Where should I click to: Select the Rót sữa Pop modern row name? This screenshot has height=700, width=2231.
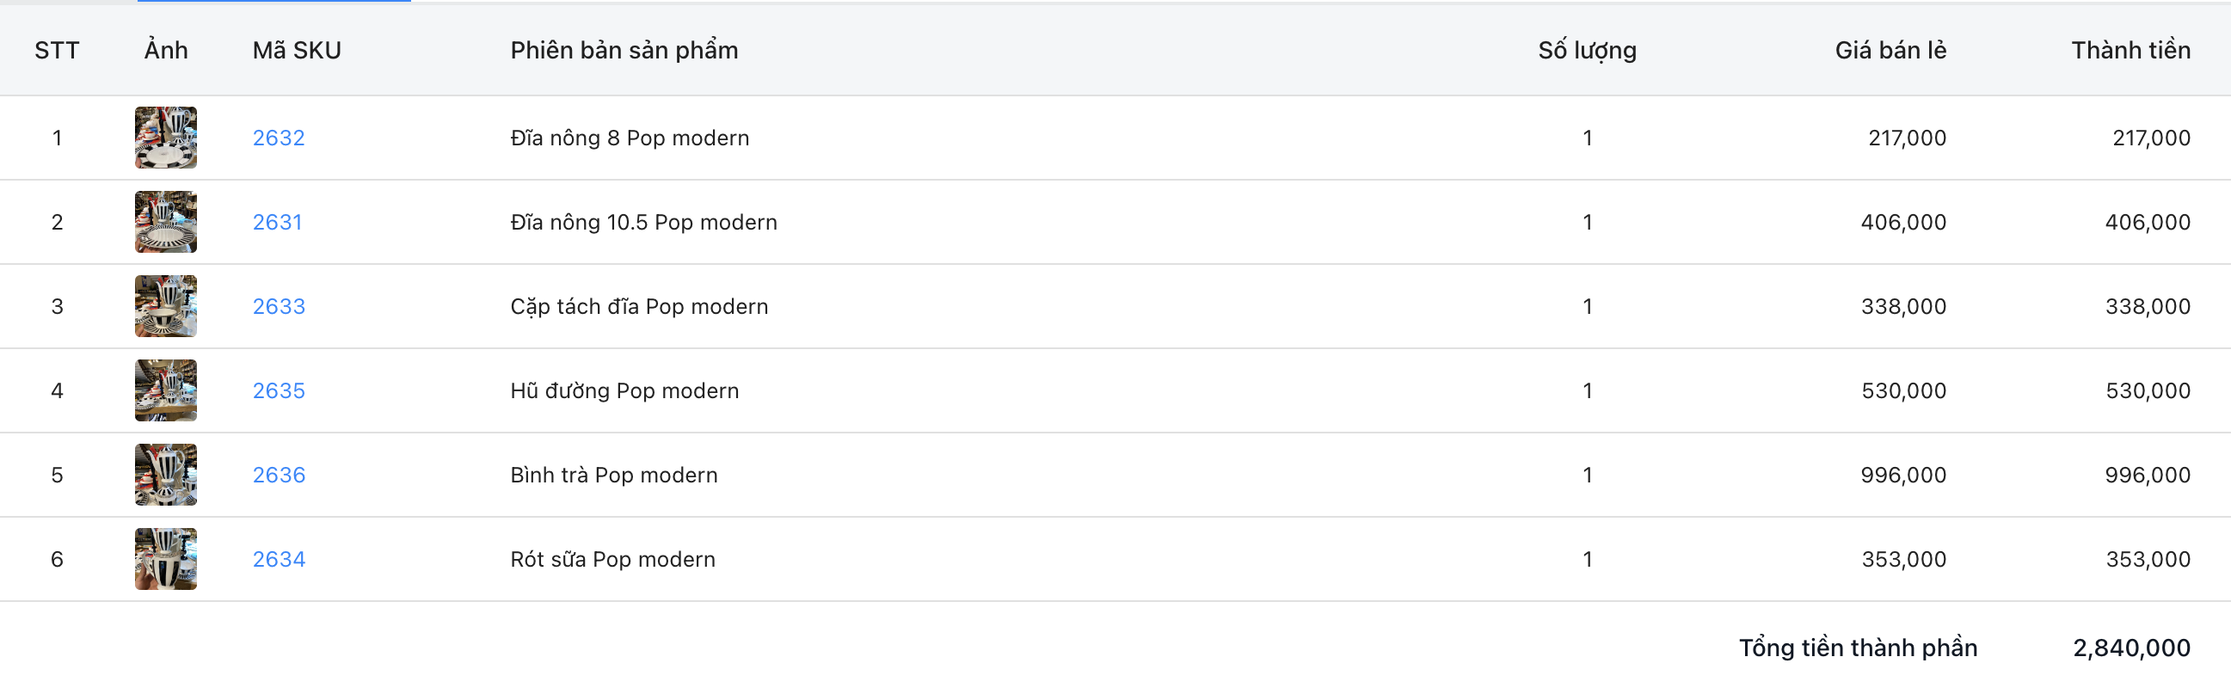tap(612, 559)
